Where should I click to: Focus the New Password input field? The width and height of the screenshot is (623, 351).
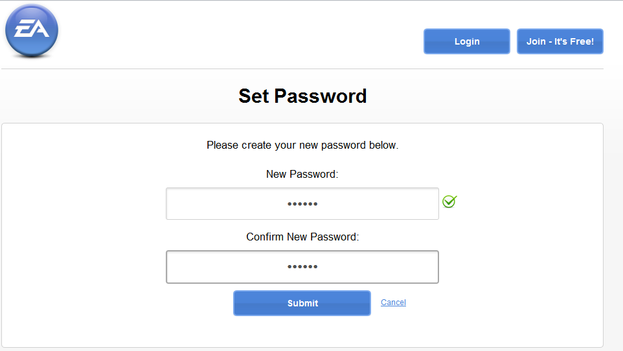302,204
